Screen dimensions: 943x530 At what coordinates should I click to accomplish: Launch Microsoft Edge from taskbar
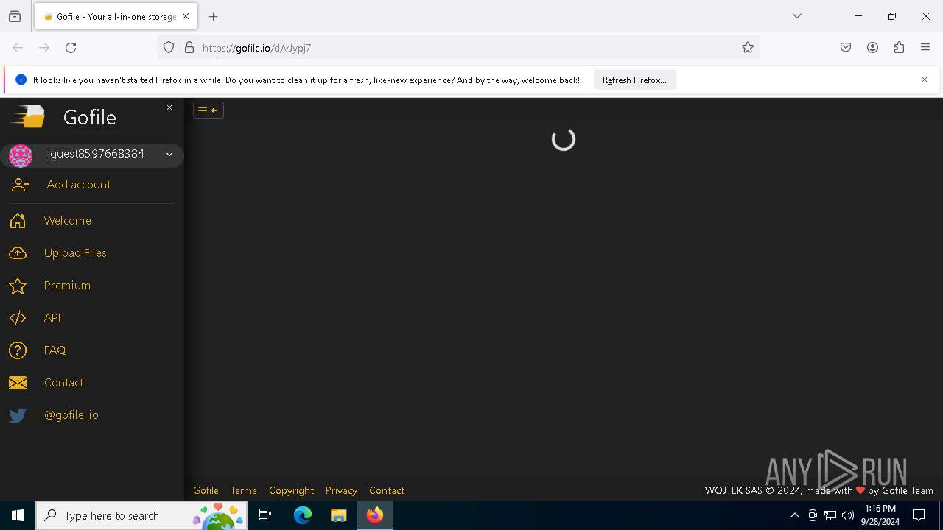pos(303,515)
